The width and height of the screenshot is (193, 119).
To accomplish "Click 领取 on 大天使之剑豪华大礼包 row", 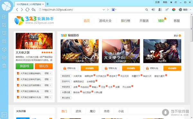I will 47,97.
